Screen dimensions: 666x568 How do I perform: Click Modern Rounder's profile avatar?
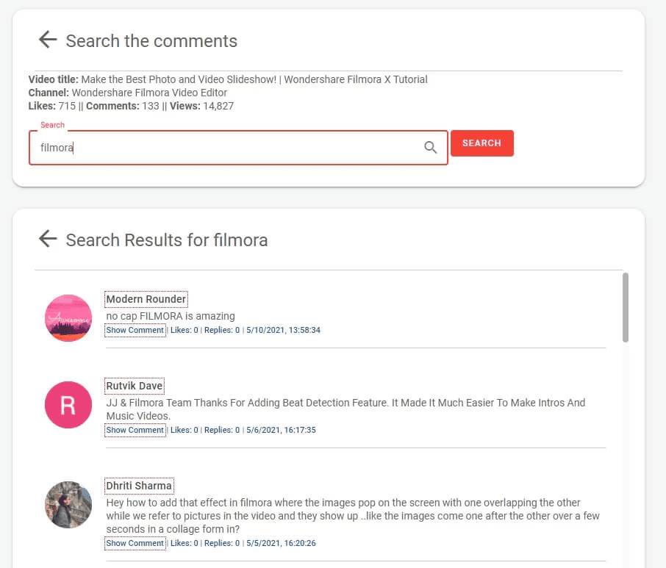pyautogui.click(x=68, y=317)
